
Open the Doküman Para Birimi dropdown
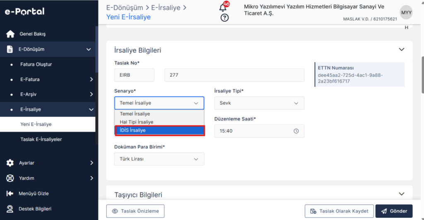[159, 159]
